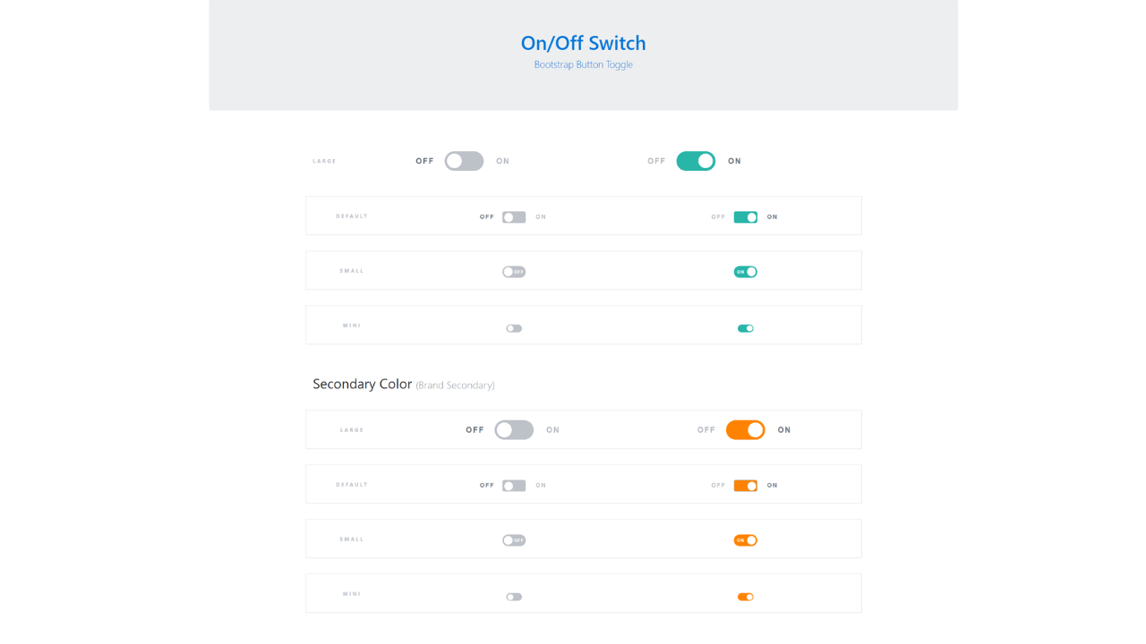Image resolution: width=1146 pixels, height=644 pixels.
Task: Turn on the large secondary OFF toggle
Action: coord(514,429)
